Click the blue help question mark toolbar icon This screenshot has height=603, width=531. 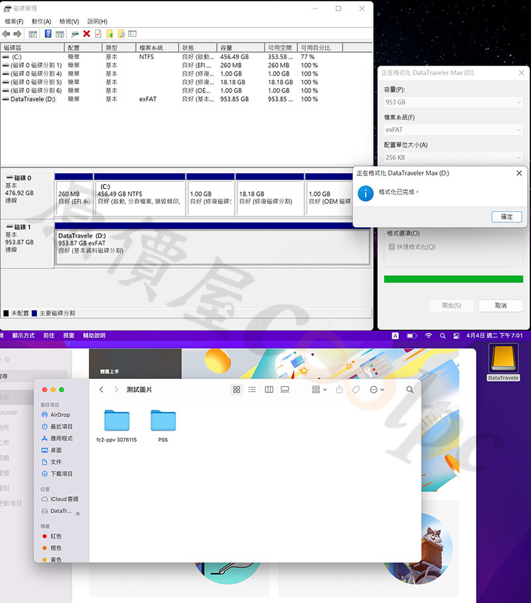coord(48,34)
